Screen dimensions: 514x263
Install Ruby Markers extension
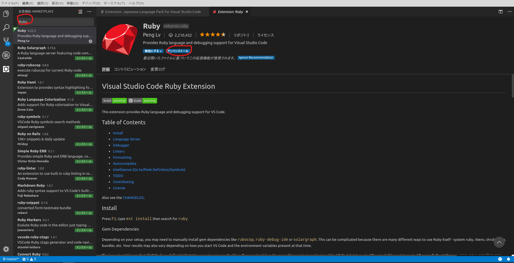pos(84,230)
